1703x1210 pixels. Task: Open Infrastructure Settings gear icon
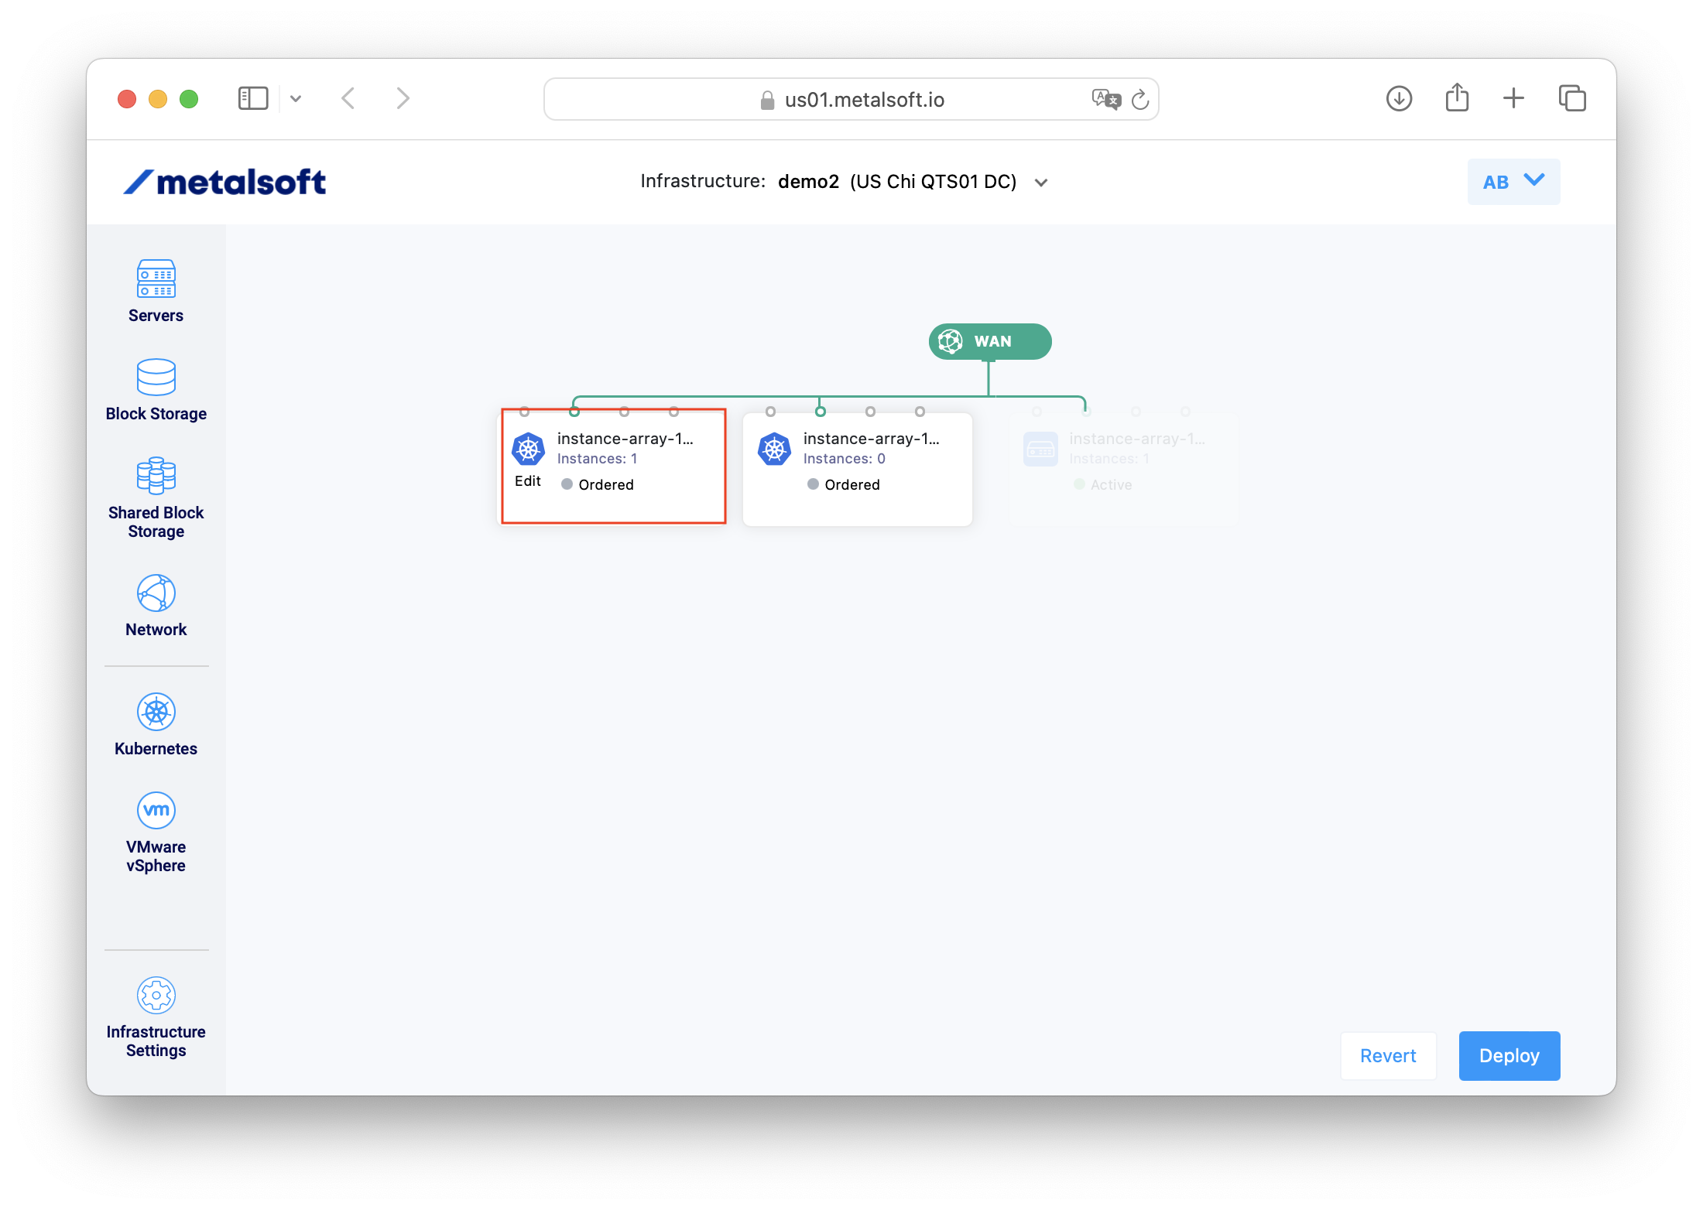click(156, 995)
